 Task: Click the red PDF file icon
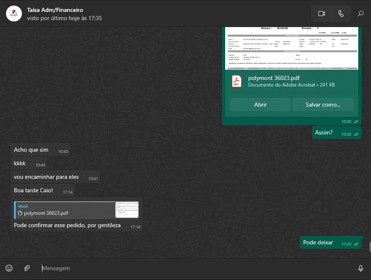pos(237,81)
